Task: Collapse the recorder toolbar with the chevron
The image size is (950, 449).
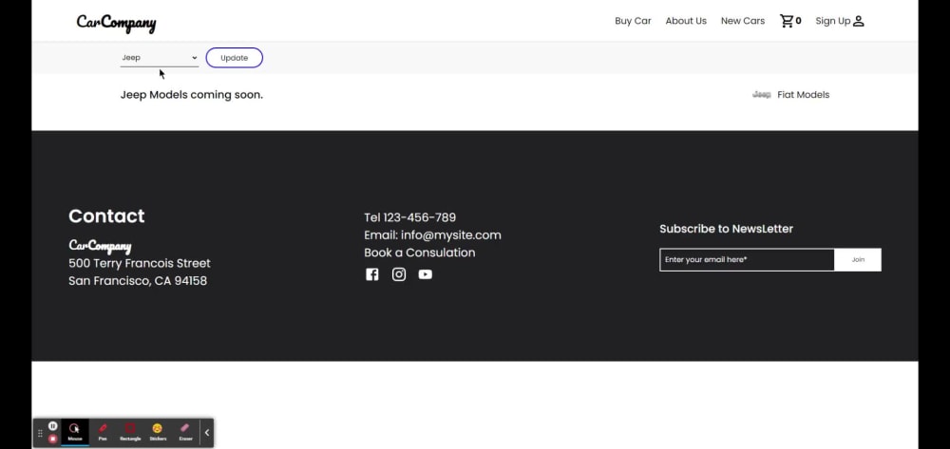Action: (206, 433)
